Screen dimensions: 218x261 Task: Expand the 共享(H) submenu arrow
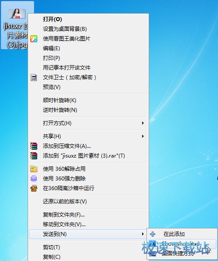[x=143, y=136]
